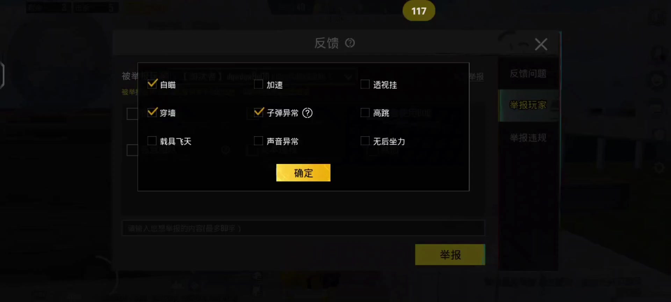Check the 高跳 option
Viewport: 671px width, 302px height.
[x=365, y=113]
